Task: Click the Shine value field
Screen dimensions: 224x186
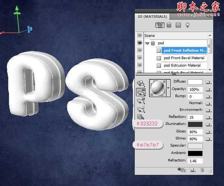Action: [x=195, y=139]
